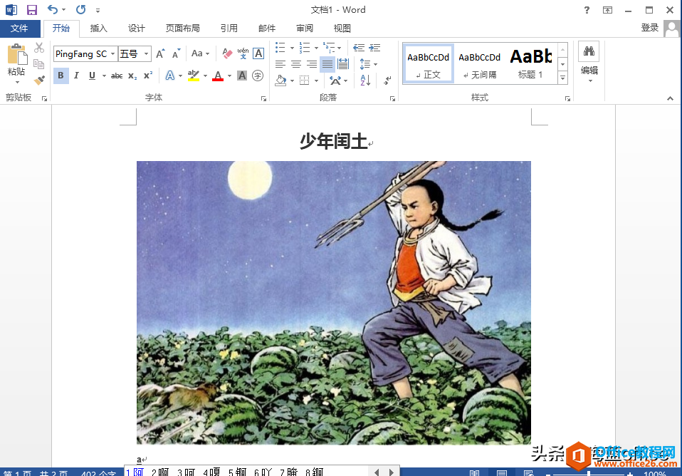Apply the 标题 1 Heading style
682x476 pixels.
530,64
